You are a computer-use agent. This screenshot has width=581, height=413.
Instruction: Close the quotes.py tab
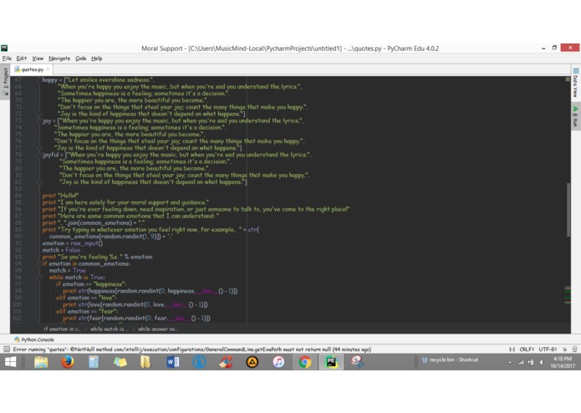click(x=48, y=69)
